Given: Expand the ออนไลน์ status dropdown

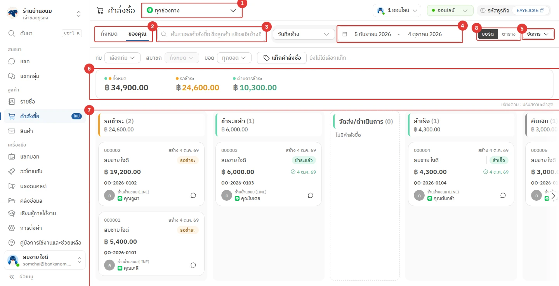Looking at the screenshot, I should pos(450,10).
